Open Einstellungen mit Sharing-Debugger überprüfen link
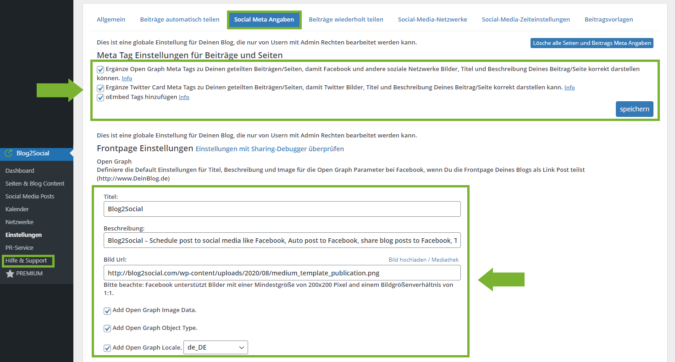Viewport: 675px width, 362px height. [270, 149]
